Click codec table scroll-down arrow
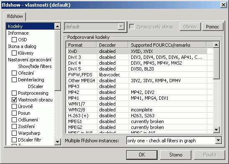 [x=216, y=129]
